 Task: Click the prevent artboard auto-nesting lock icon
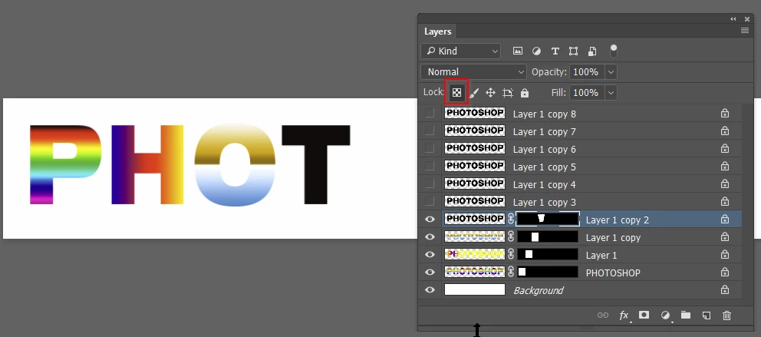508,93
